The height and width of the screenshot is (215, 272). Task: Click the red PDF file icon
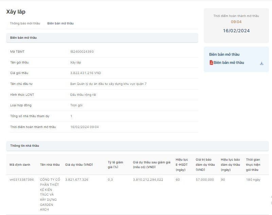pyautogui.click(x=211, y=62)
